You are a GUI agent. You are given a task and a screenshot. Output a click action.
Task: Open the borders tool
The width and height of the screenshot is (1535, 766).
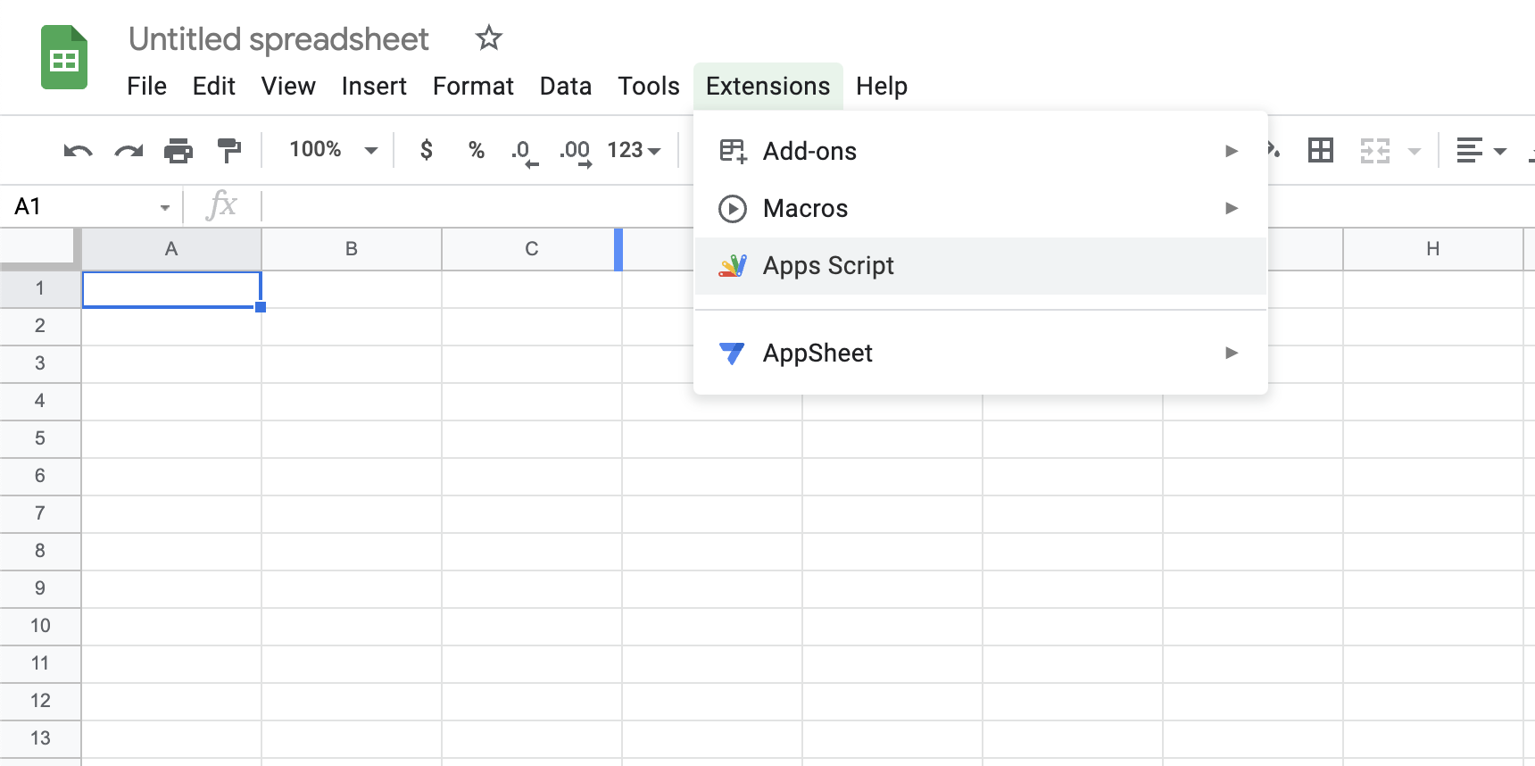coord(1320,150)
